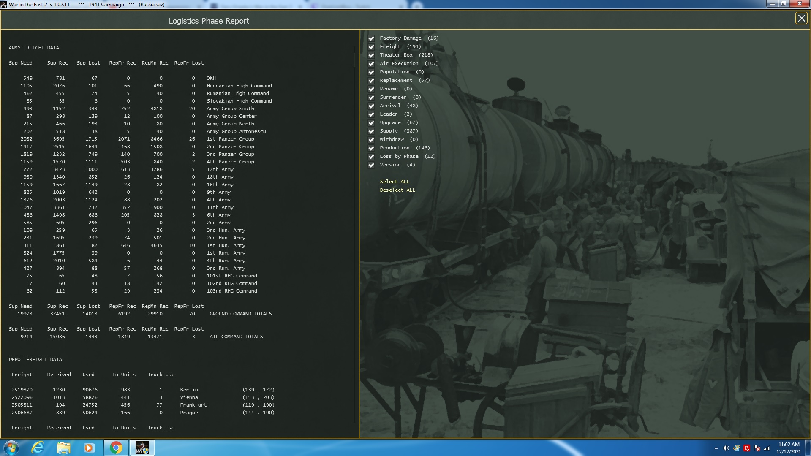Toggle the Production (146) checkbox

371,148
